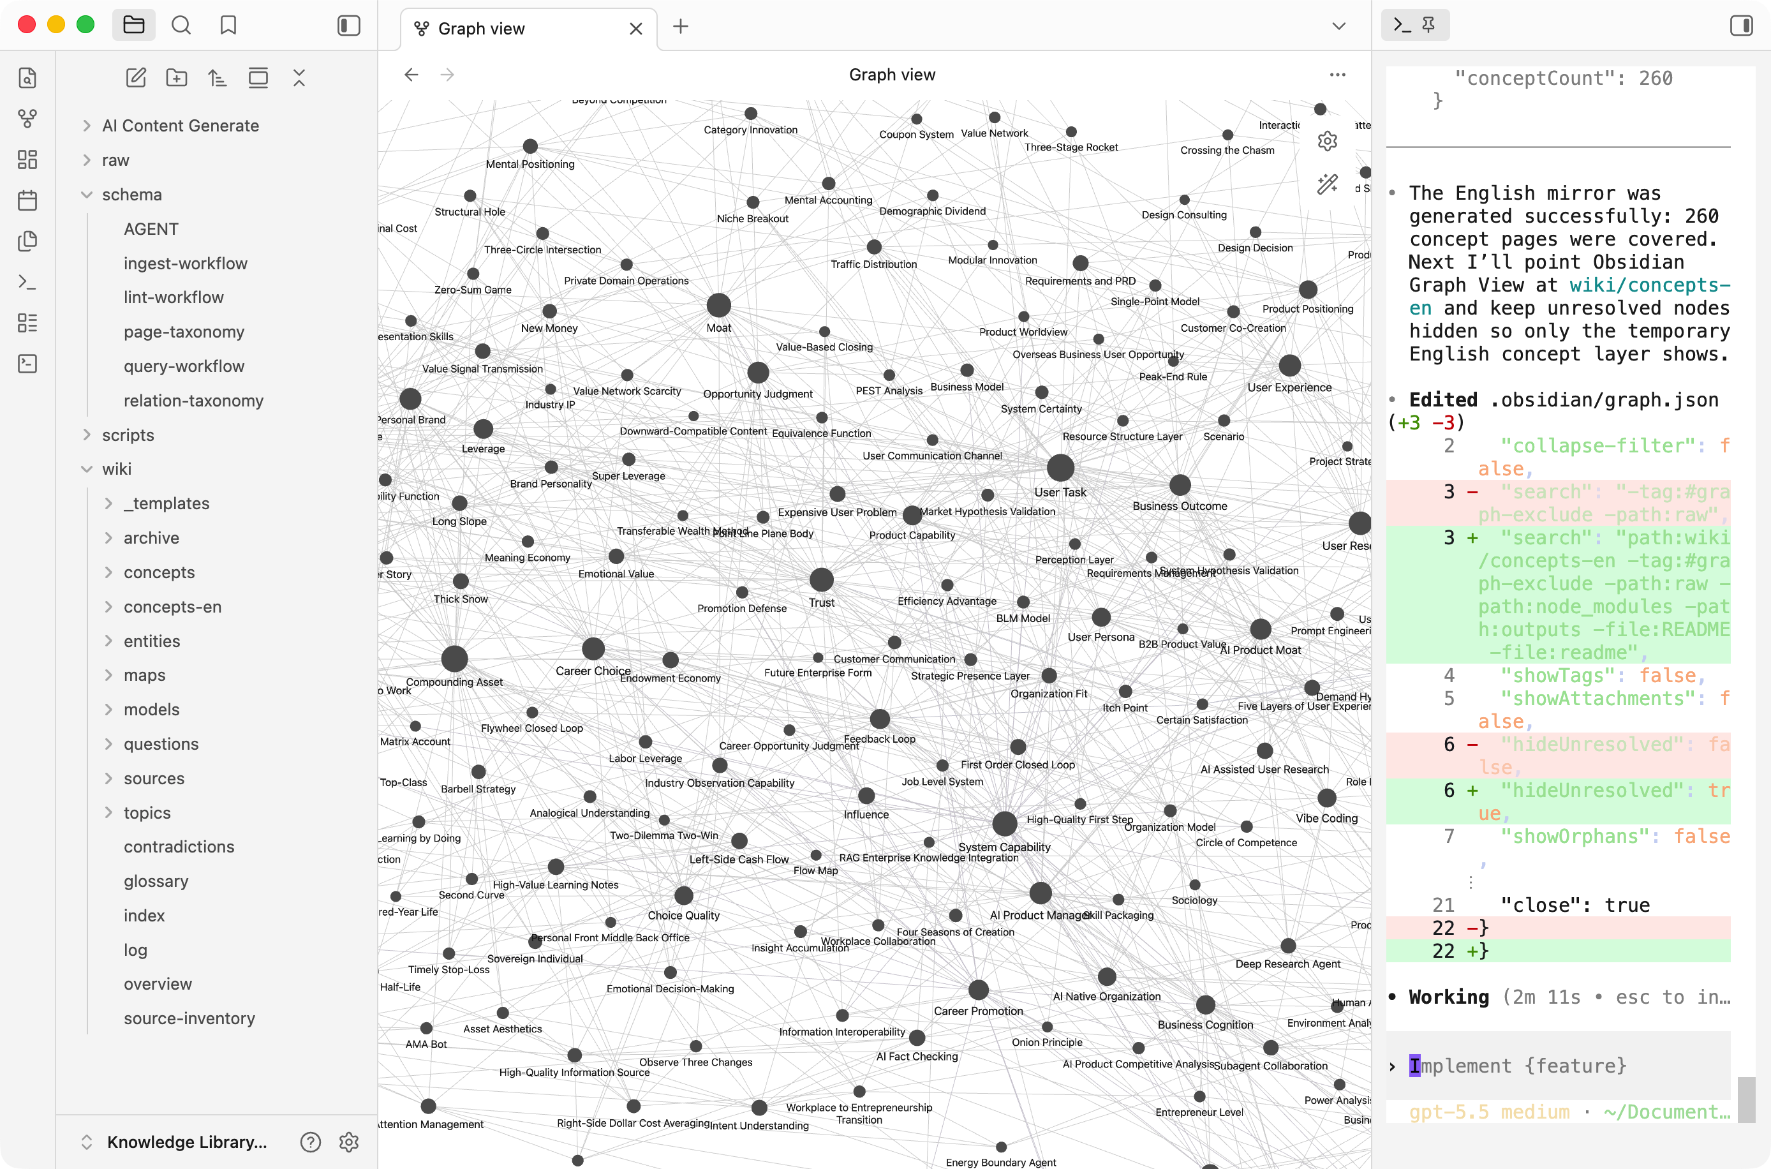Create a new note
1771x1169 pixels.
coord(136,78)
